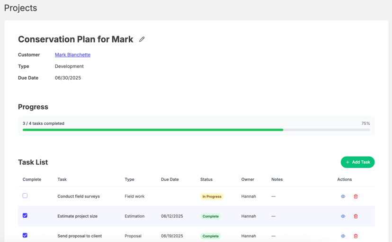This screenshot has width=392, height=242.
Task: View the Estimate project size task
Action: (343, 216)
